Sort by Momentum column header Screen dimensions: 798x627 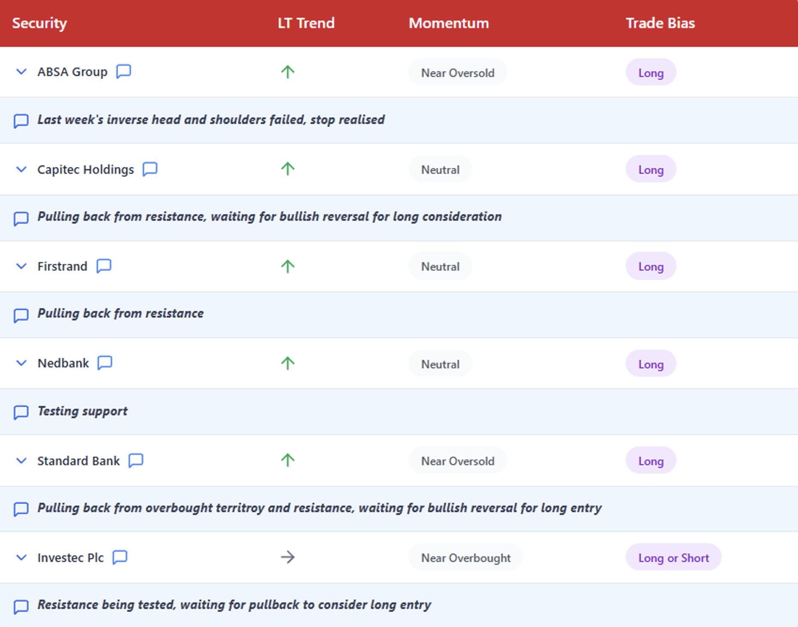(449, 23)
